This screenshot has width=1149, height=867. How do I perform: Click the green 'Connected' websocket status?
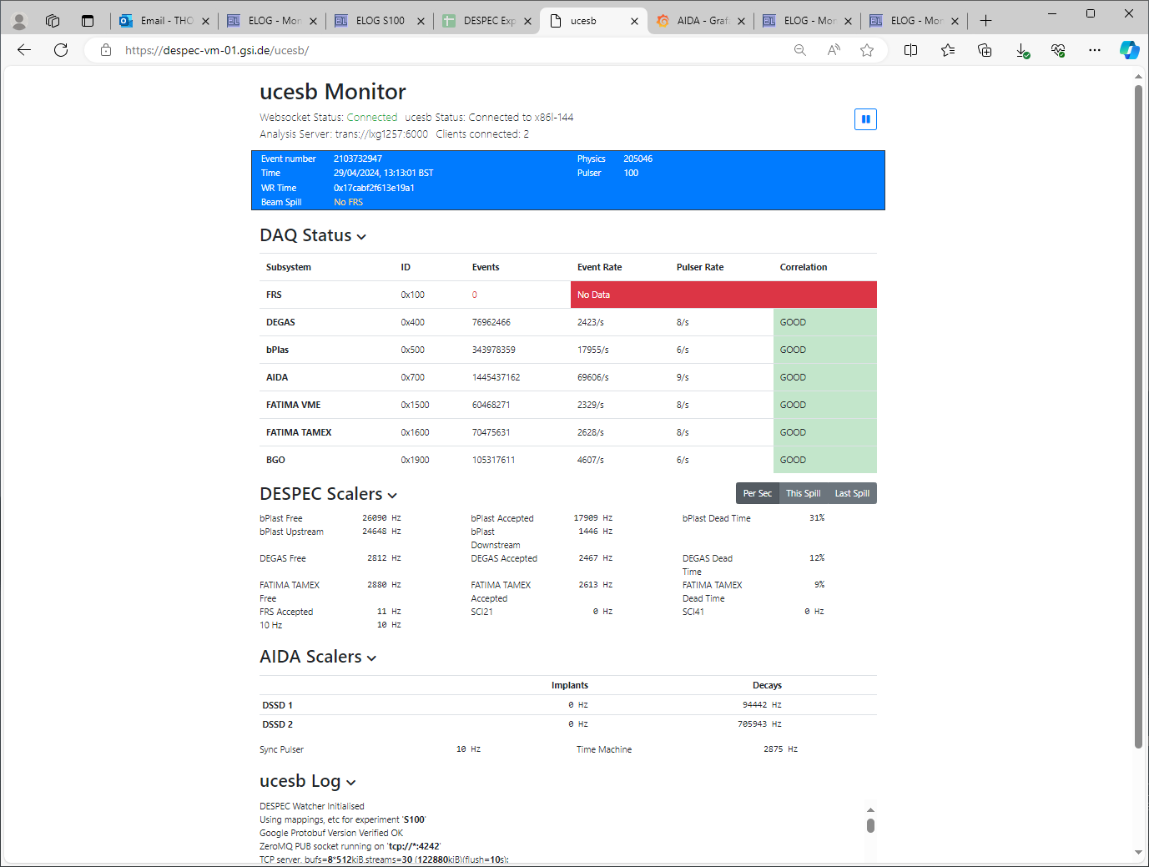tap(372, 118)
